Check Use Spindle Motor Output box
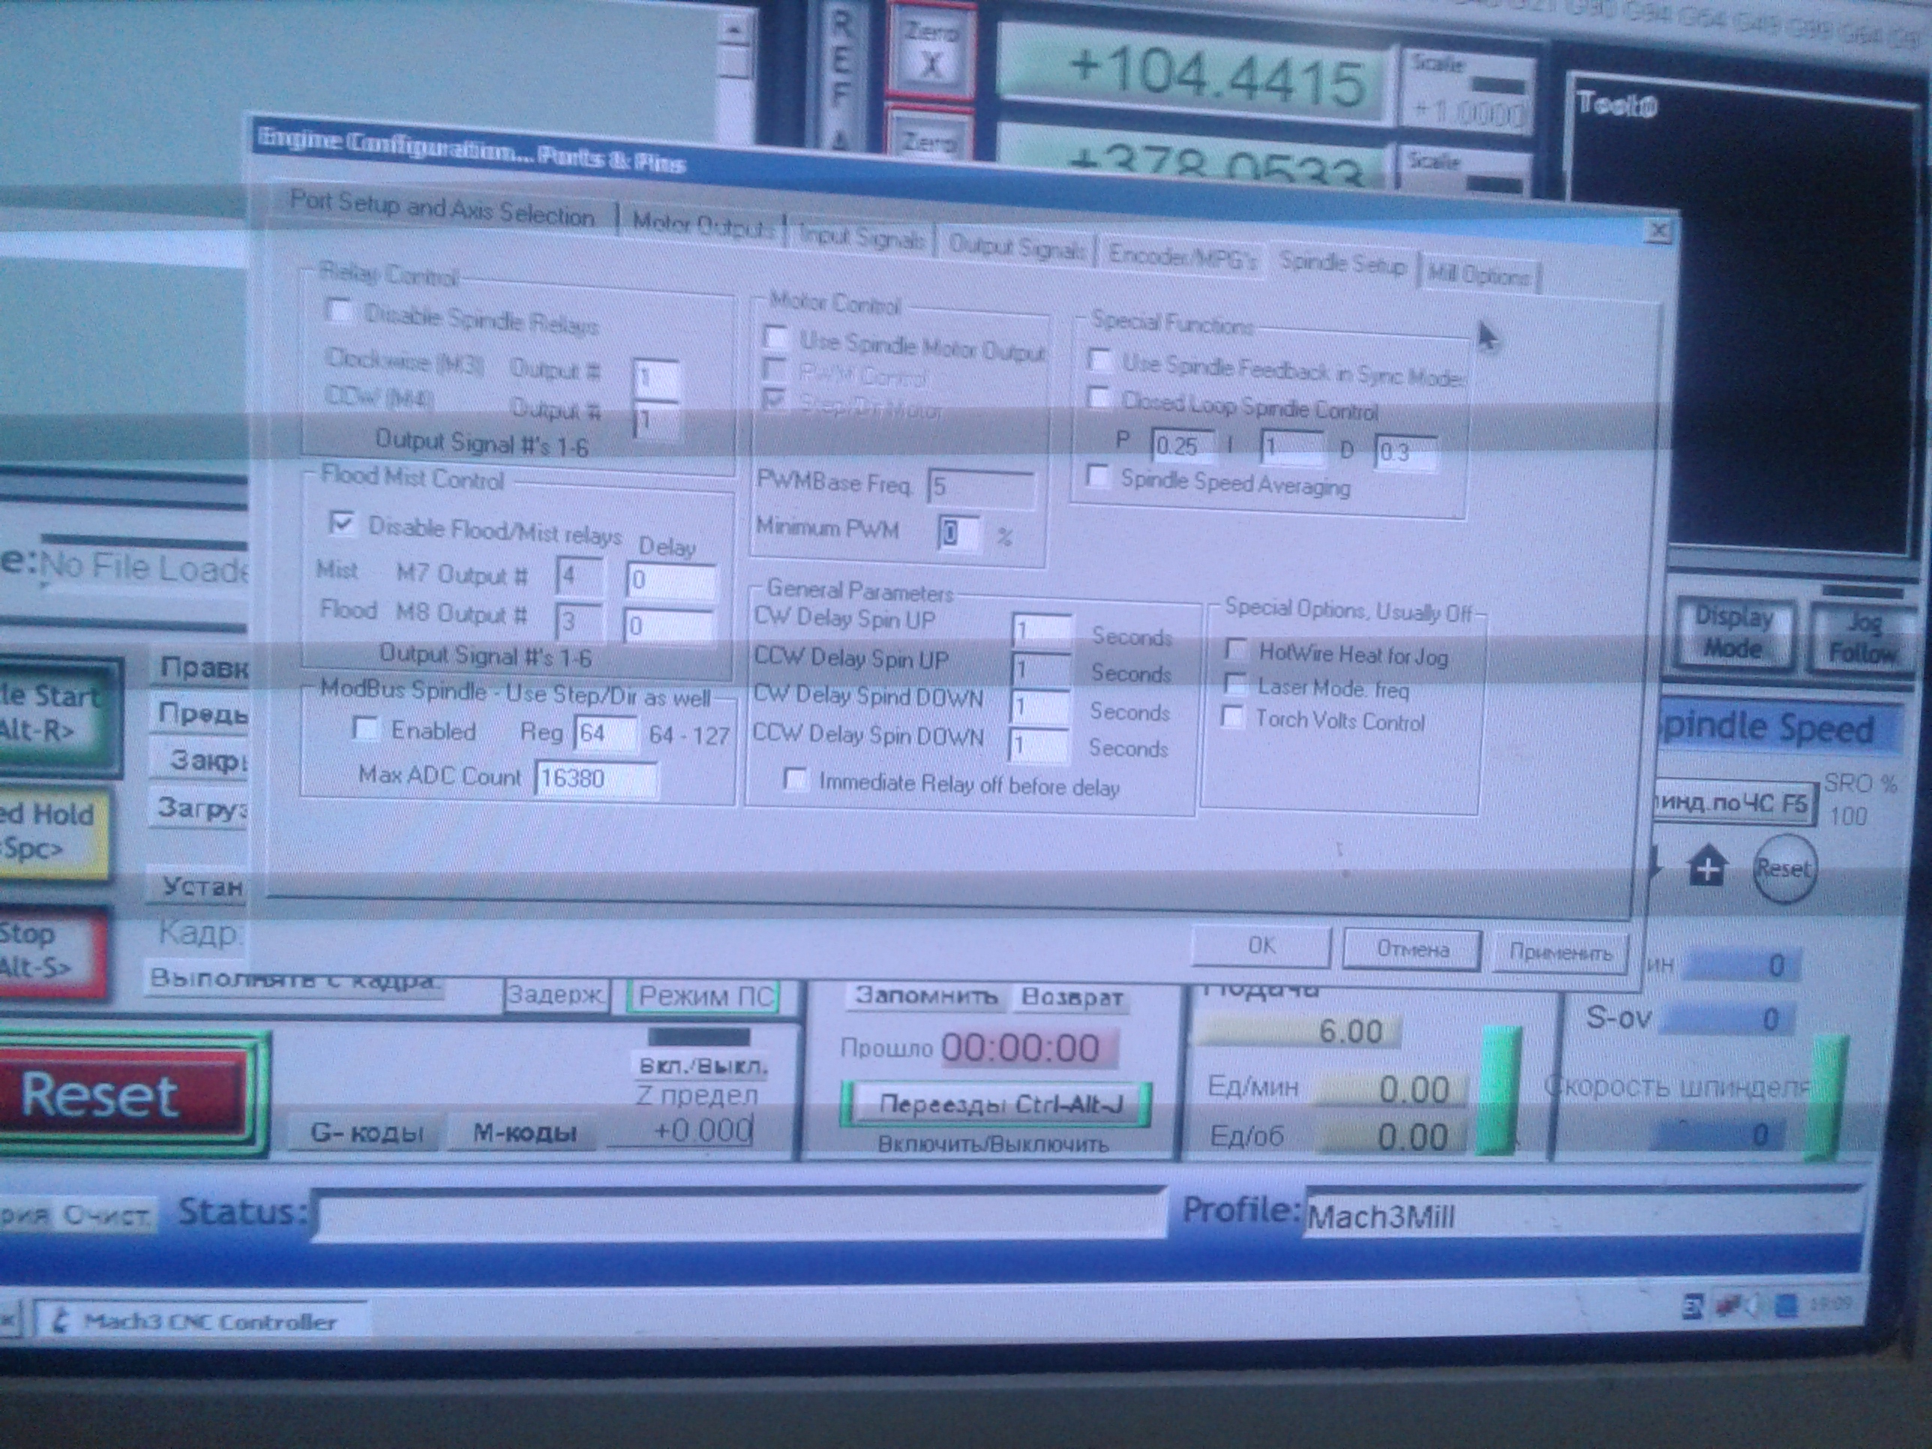Screen dimensions: 1932x1449 [775, 337]
